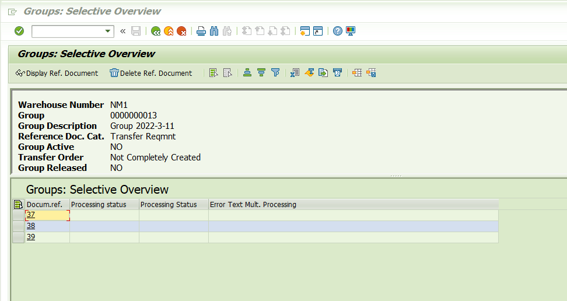Click the Previous Page icon
The height and width of the screenshot is (301, 567).
tap(260, 31)
